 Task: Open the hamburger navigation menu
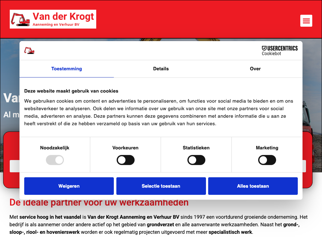coord(306,21)
